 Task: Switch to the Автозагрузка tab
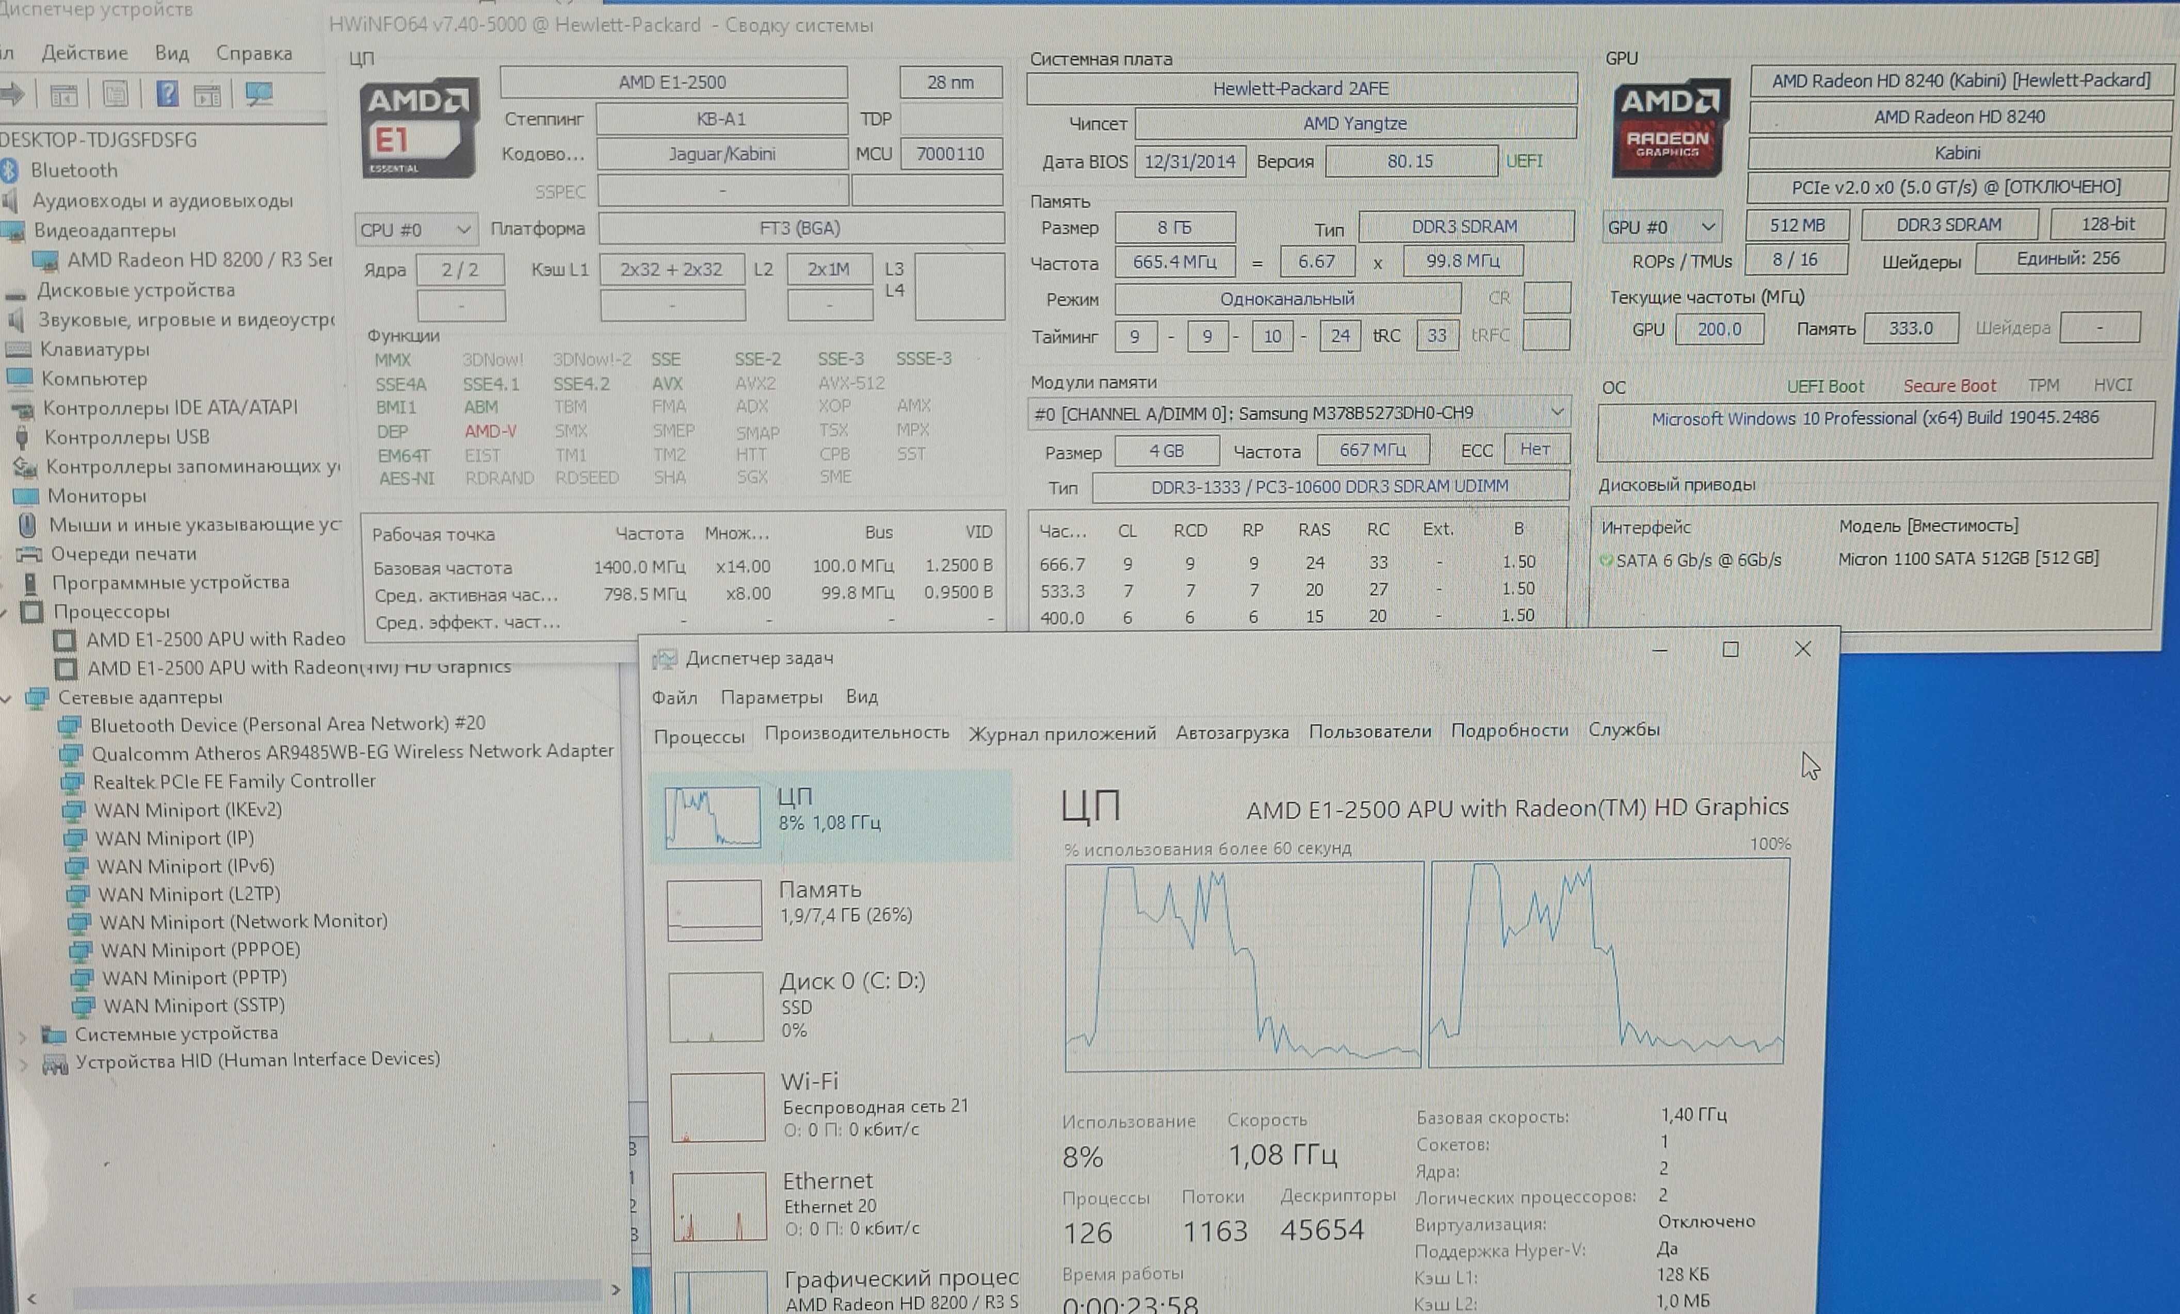point(1232,732)
